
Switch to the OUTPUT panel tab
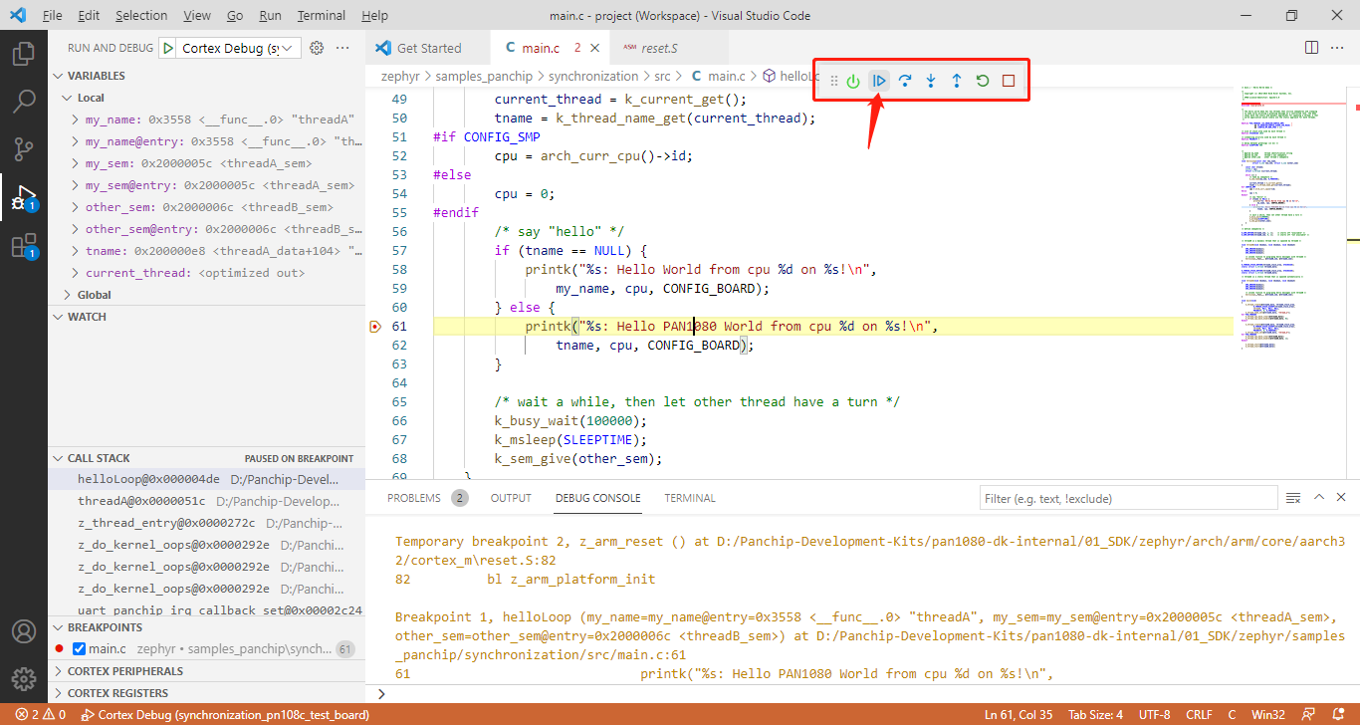click(511, 498)
